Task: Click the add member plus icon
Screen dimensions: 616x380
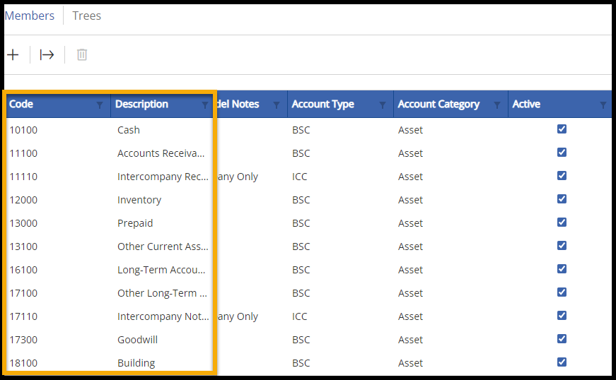Action: 13,54
